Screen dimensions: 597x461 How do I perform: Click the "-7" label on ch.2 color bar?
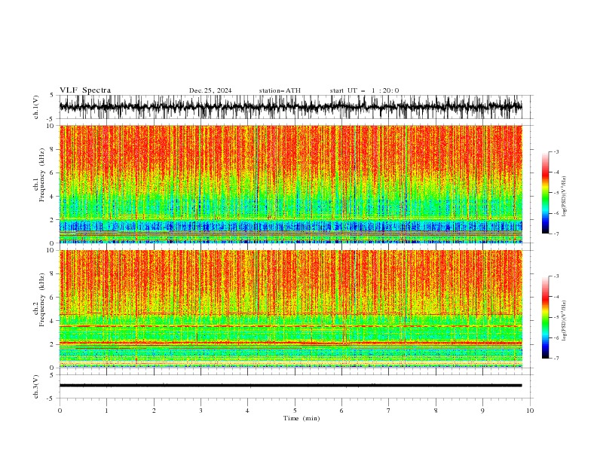click(x=556, y=359)
